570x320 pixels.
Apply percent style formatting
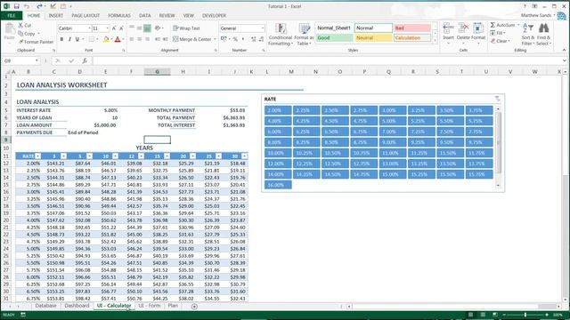[235, 39]
